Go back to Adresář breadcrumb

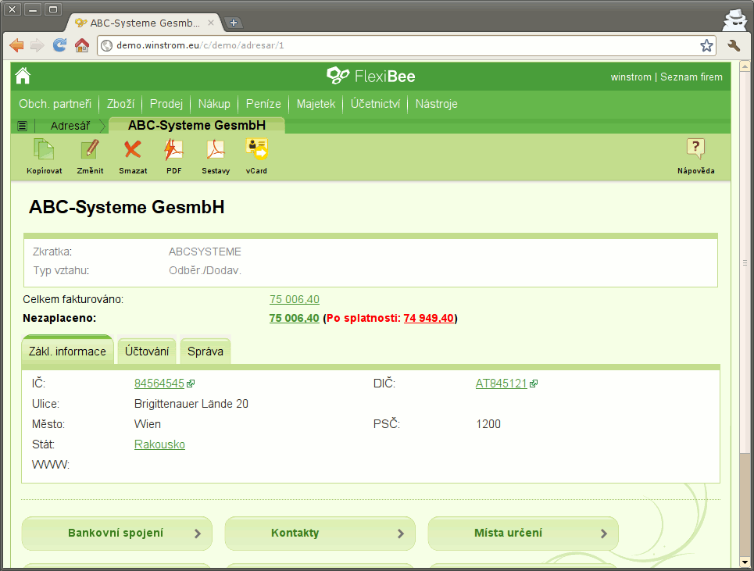pos(70,126)
